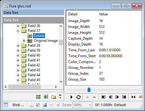Expand the Field 43 tree node
Image resolution: width=145 pixels, height=111 pixels.
coord(18,70)
